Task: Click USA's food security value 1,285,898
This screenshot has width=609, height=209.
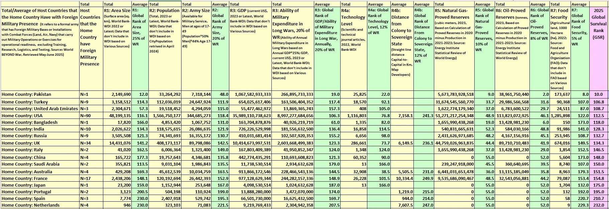Action: 560,116
